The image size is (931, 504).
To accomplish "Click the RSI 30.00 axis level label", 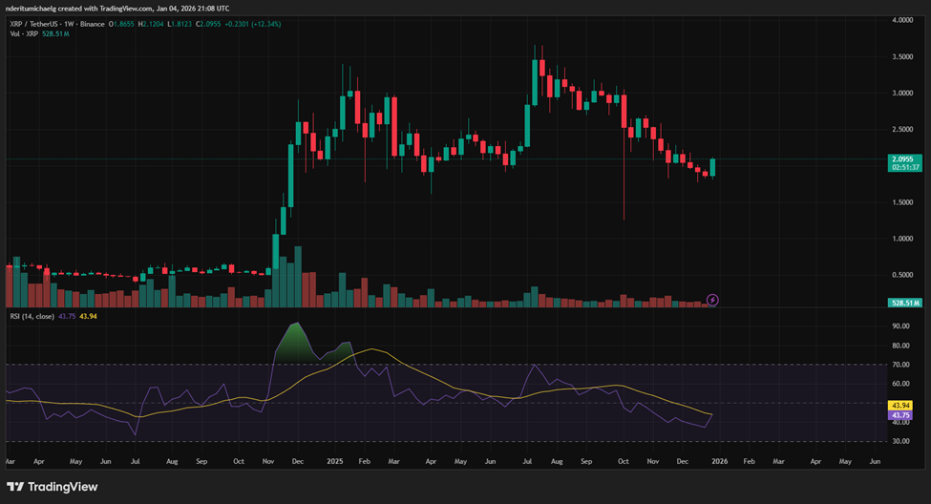I will tap(902, 441).
